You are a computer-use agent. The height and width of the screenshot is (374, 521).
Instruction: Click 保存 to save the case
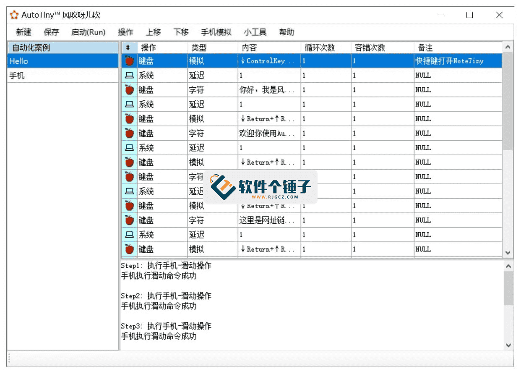[x=51, y=32]
